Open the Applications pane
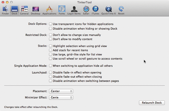 coord(49,10)
